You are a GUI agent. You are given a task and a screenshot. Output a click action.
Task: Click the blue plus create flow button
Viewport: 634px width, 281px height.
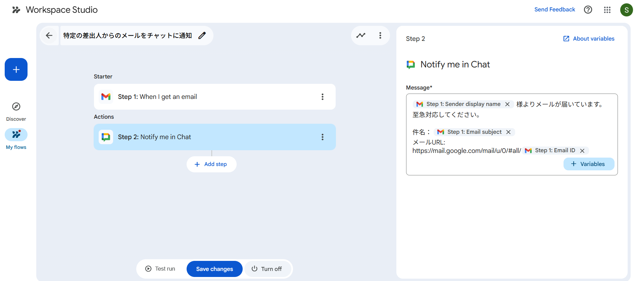16,69
